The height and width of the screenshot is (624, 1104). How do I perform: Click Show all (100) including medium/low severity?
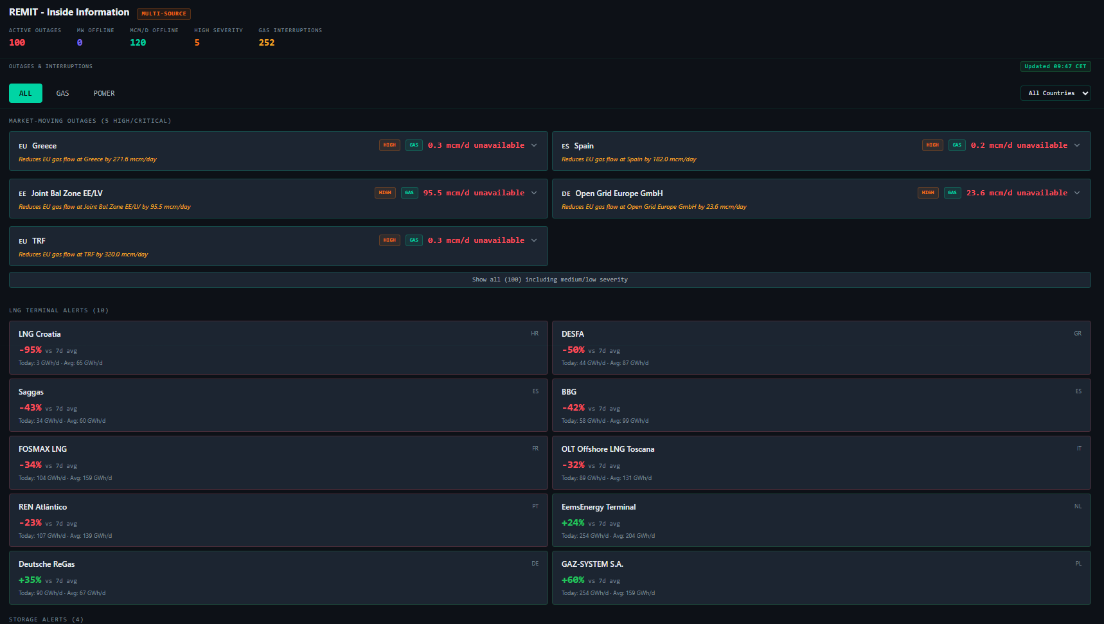[x=550, y=280]
